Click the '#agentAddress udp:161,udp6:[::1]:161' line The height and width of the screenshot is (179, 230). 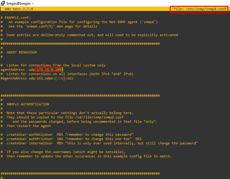[x=37, y=78]
